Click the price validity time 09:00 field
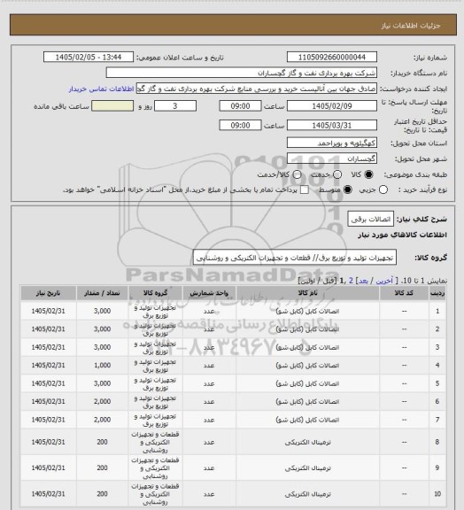Screen dimensions: 464x510 point(241,125)
